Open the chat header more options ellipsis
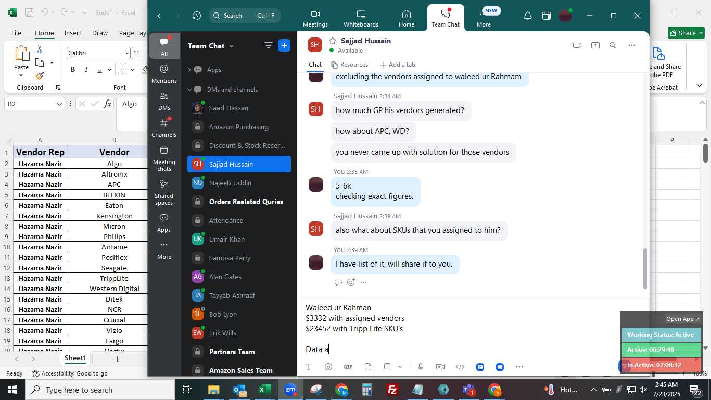 [631, 45]
